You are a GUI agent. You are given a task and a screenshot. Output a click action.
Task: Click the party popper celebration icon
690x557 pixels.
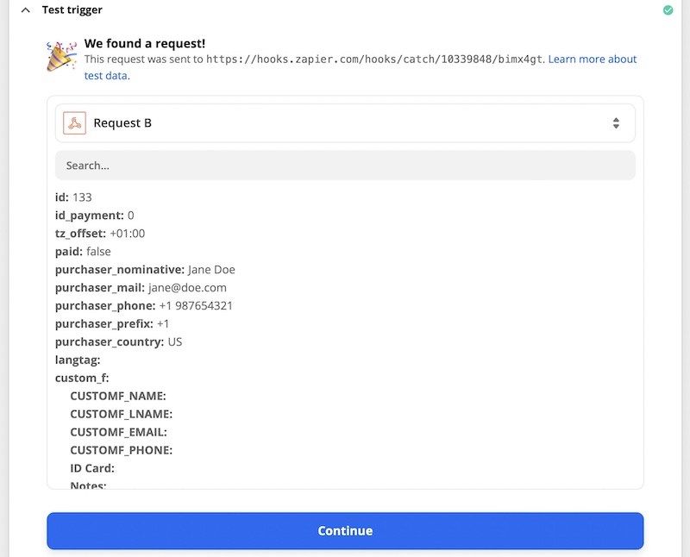[x=61, y=57]
